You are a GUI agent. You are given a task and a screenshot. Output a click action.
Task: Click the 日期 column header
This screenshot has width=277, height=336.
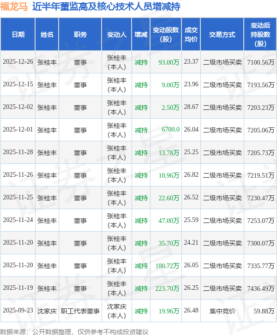pyautogui.click(x=18, y=35)
